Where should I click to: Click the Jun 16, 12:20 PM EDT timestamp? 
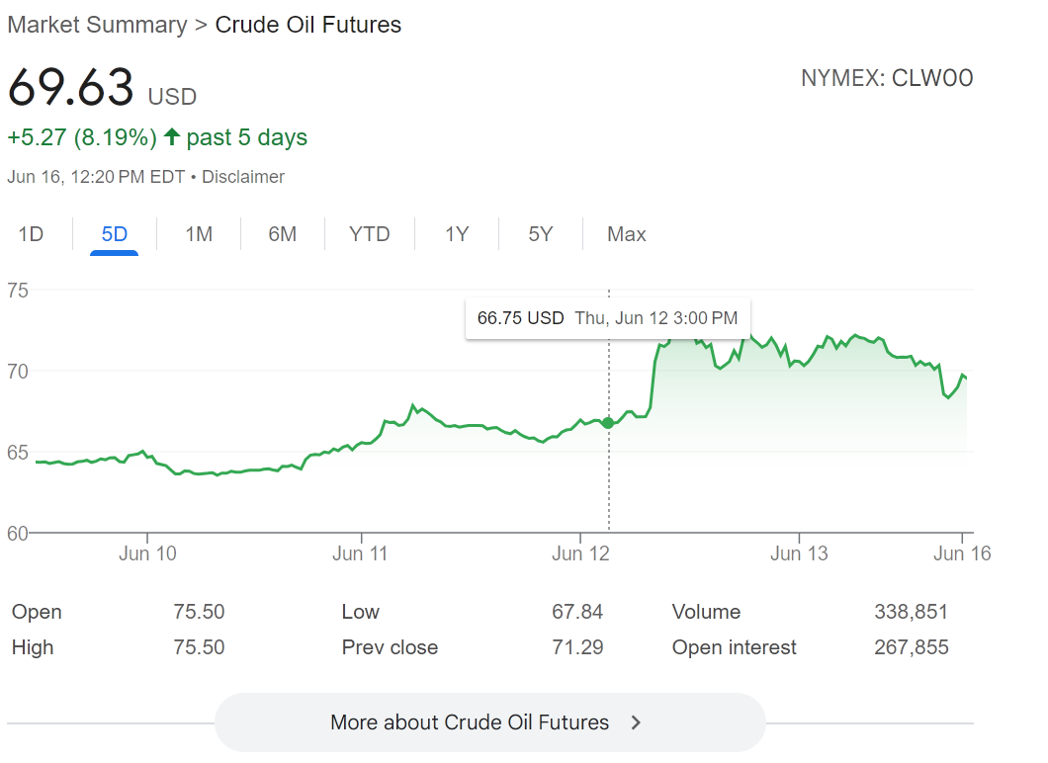[96, 177]
